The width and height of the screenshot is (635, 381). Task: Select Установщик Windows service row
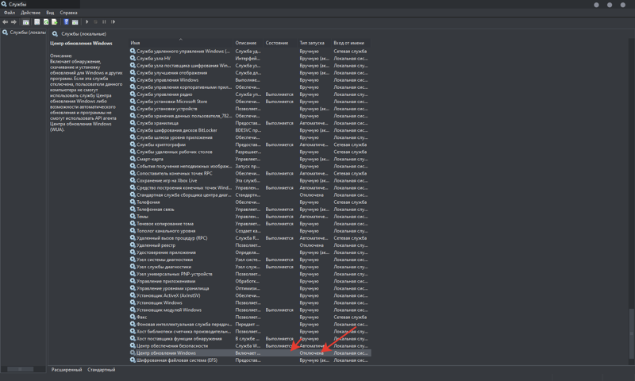pyautogui.click(x=250, y=303)
